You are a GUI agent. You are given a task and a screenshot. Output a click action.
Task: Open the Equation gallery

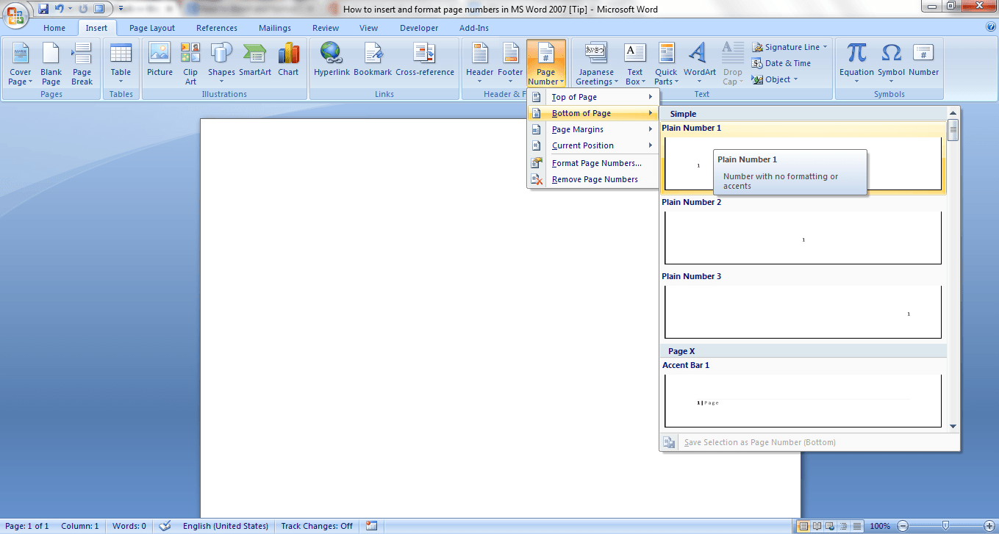[x=856, y=64]
